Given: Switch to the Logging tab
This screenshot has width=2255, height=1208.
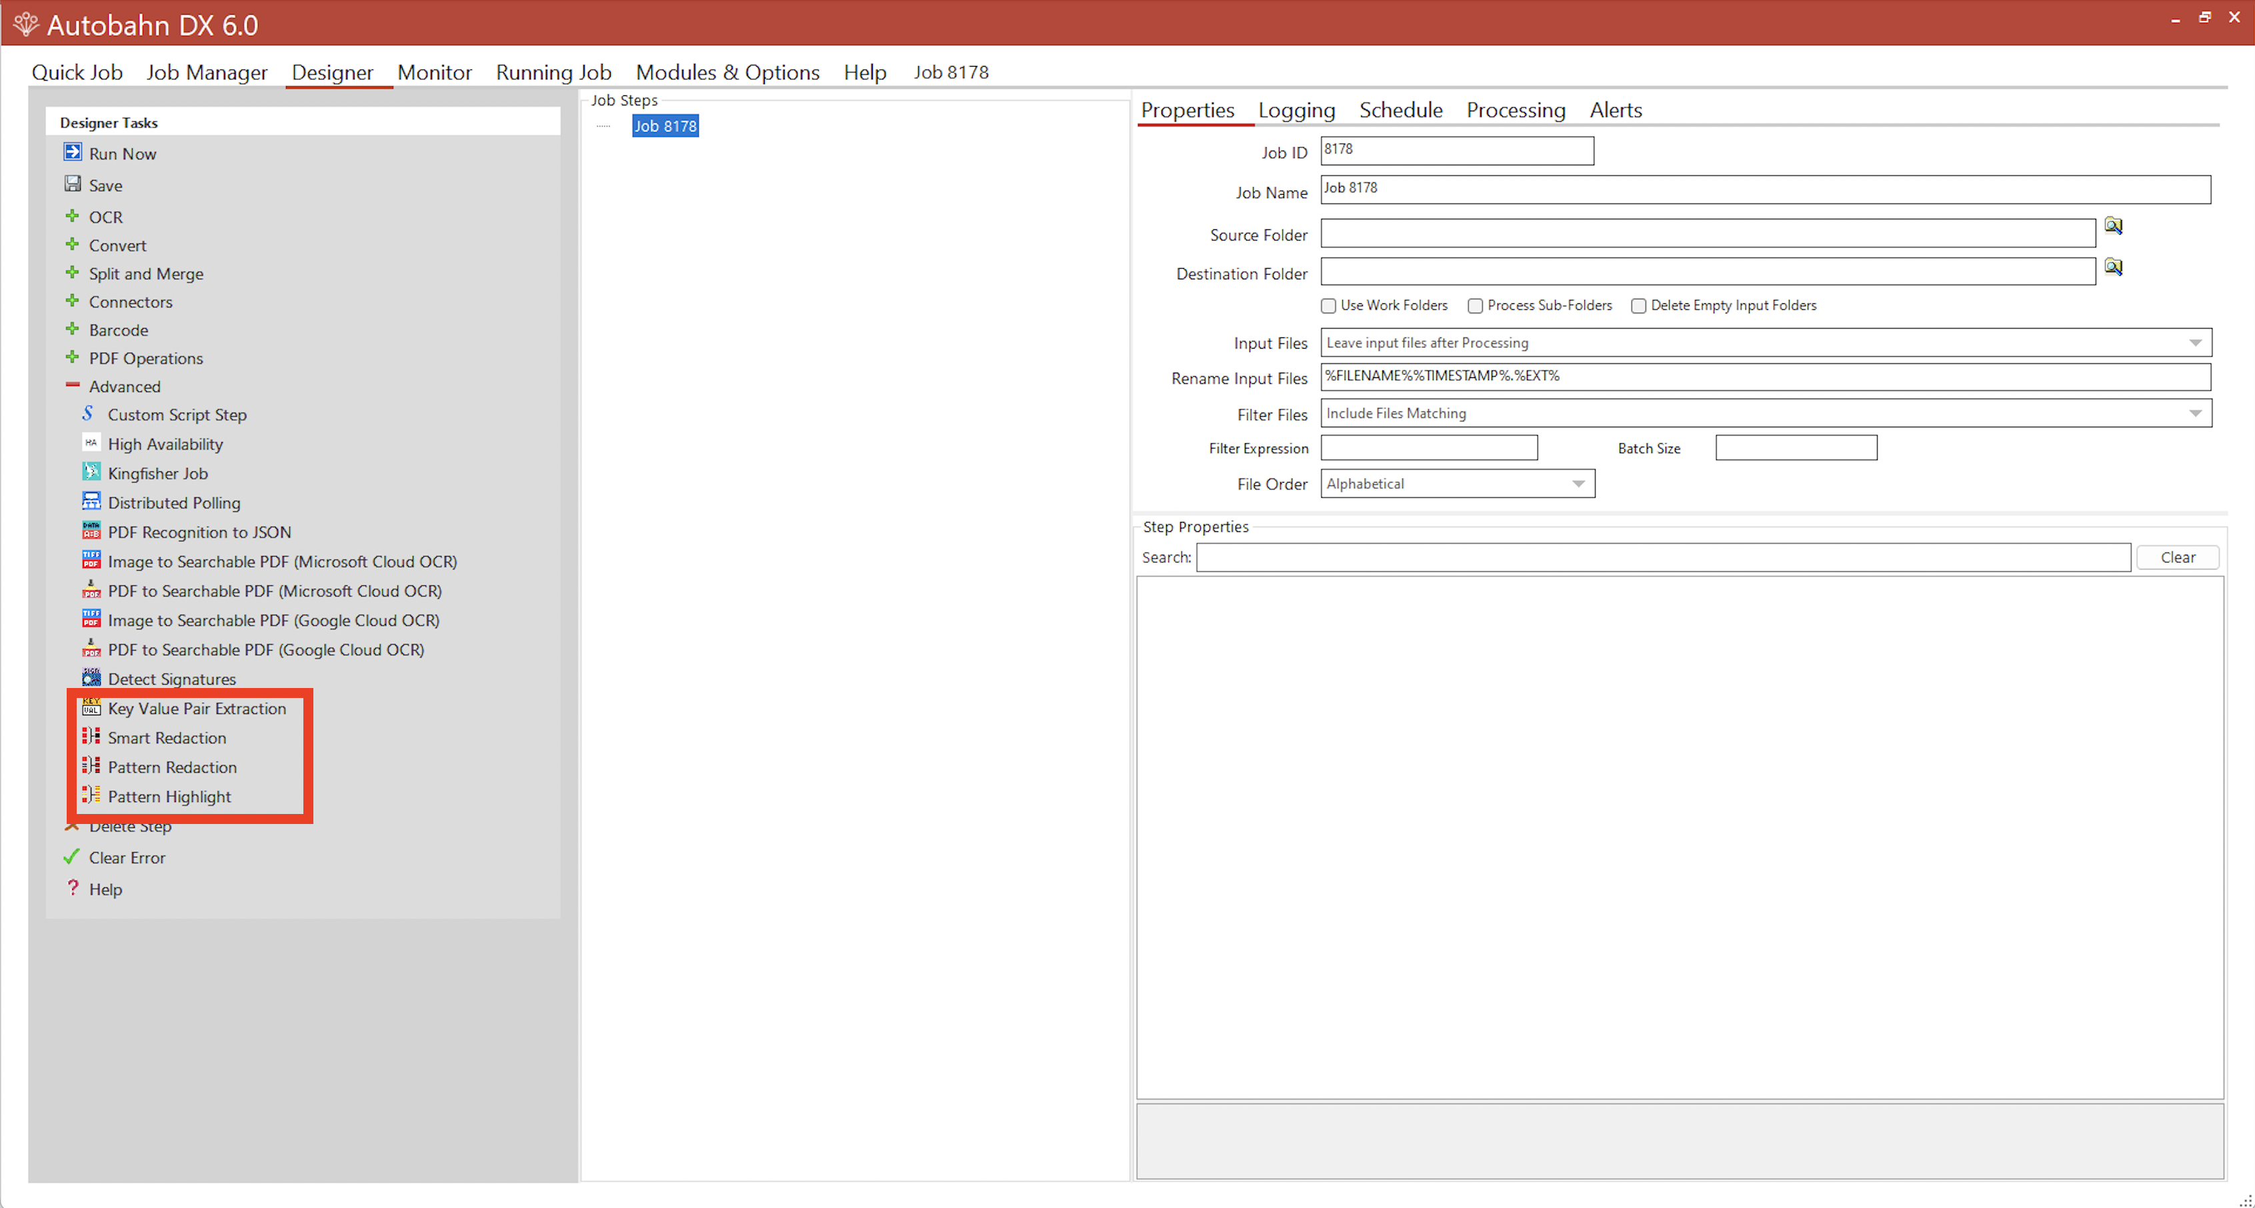Looking at the screenshot, I should [1296, 109].
